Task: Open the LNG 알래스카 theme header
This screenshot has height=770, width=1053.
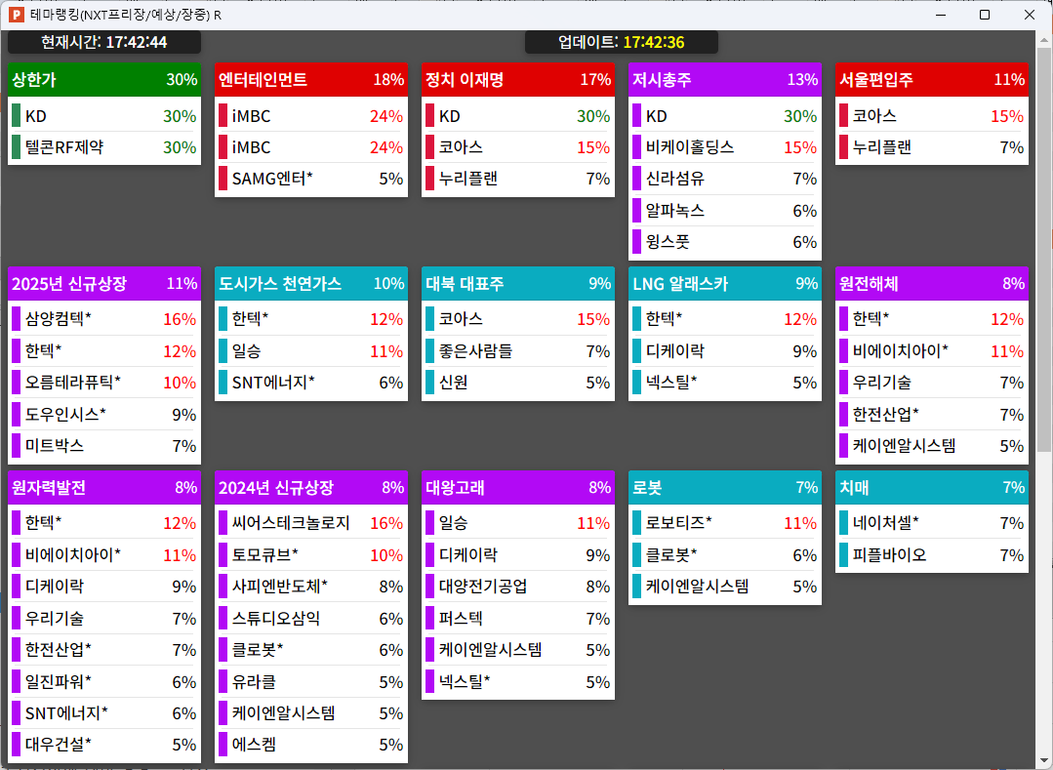Action: tap(725, 283)
